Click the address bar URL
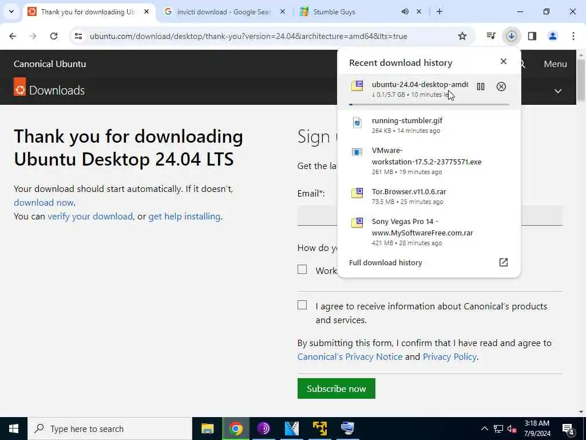 pos(248,36)
